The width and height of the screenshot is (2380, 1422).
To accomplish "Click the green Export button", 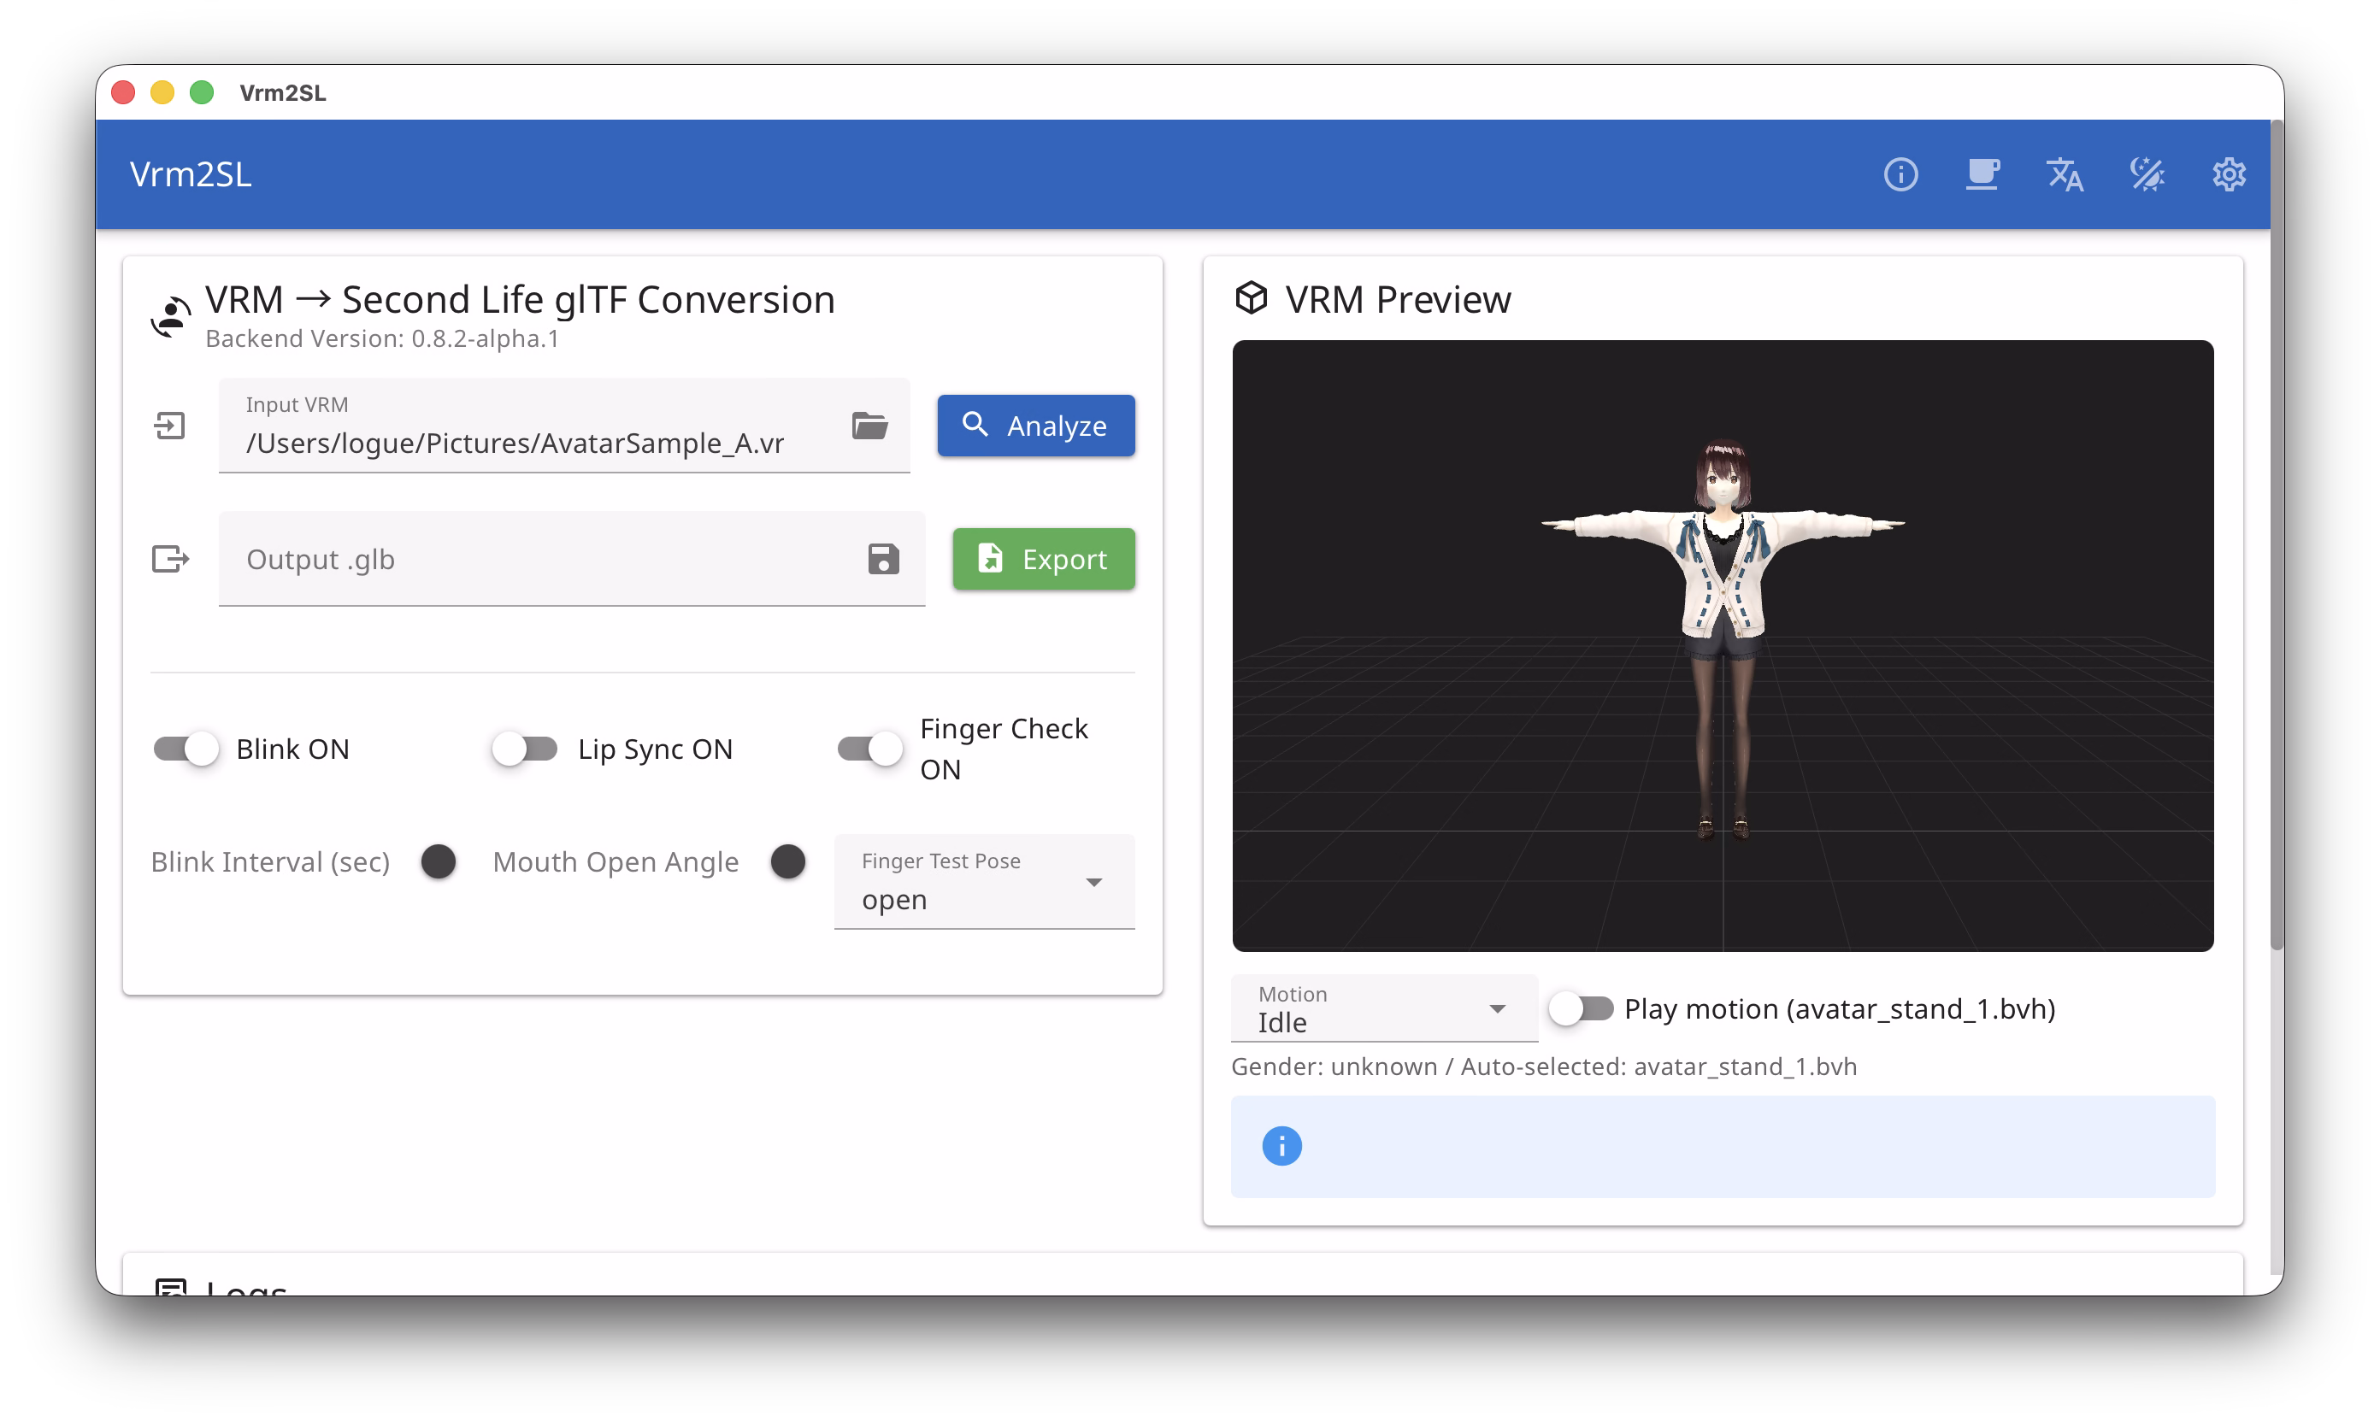I will (x=1044, y=559).
